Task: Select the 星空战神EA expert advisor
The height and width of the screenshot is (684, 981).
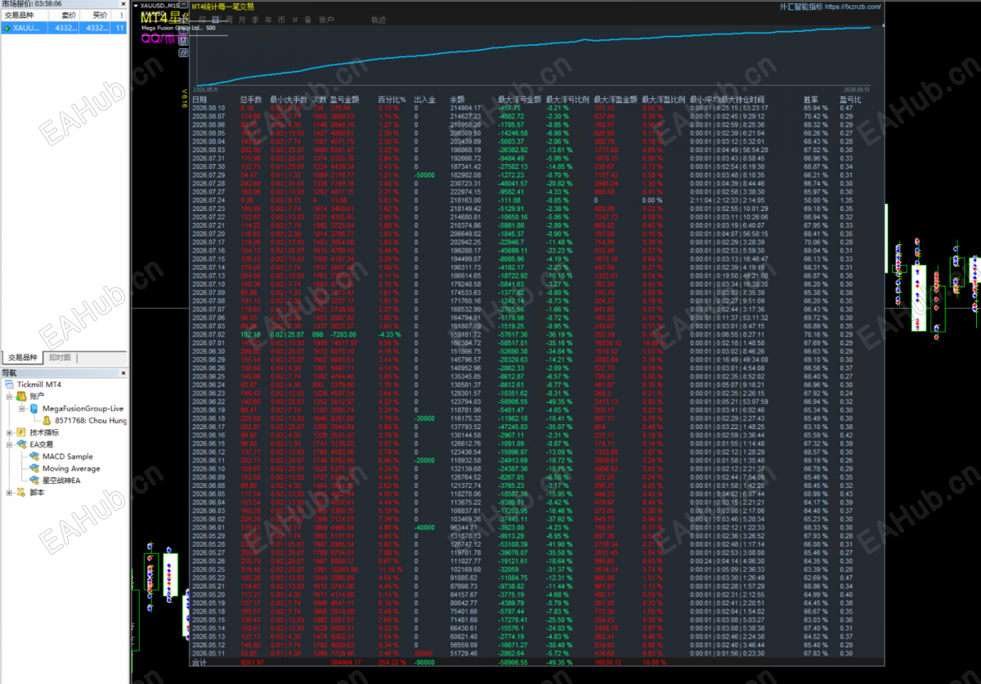Action: [x=61, y=481]
